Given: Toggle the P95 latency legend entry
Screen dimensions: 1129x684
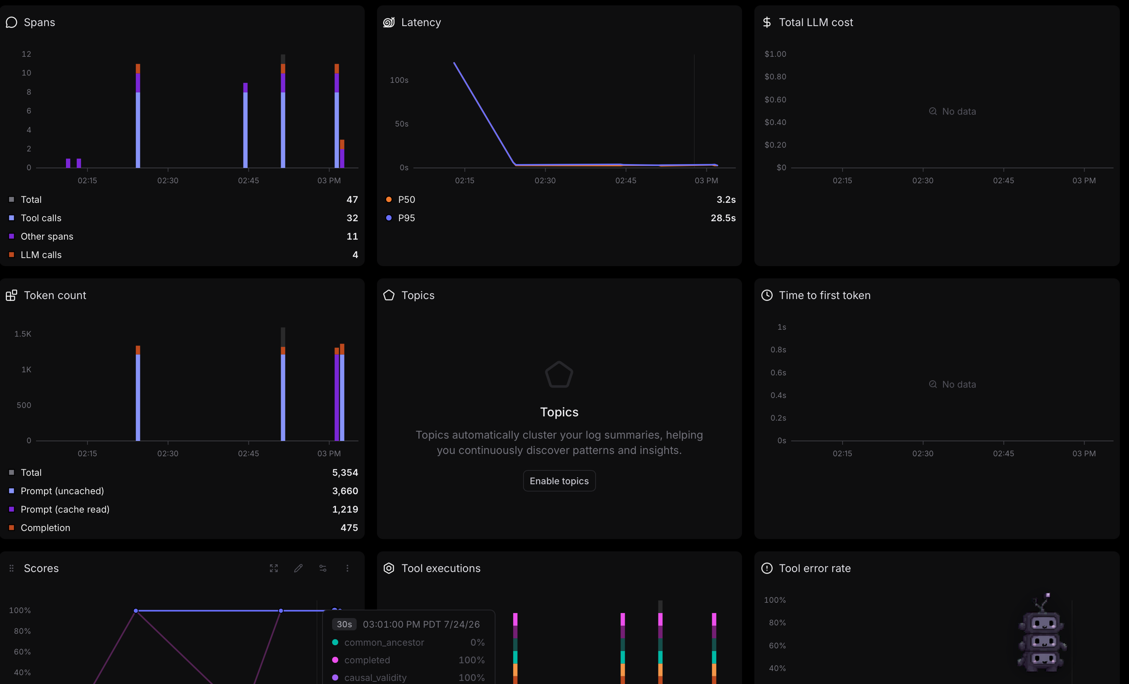Looking at the screenshot, I should [561, 218].
